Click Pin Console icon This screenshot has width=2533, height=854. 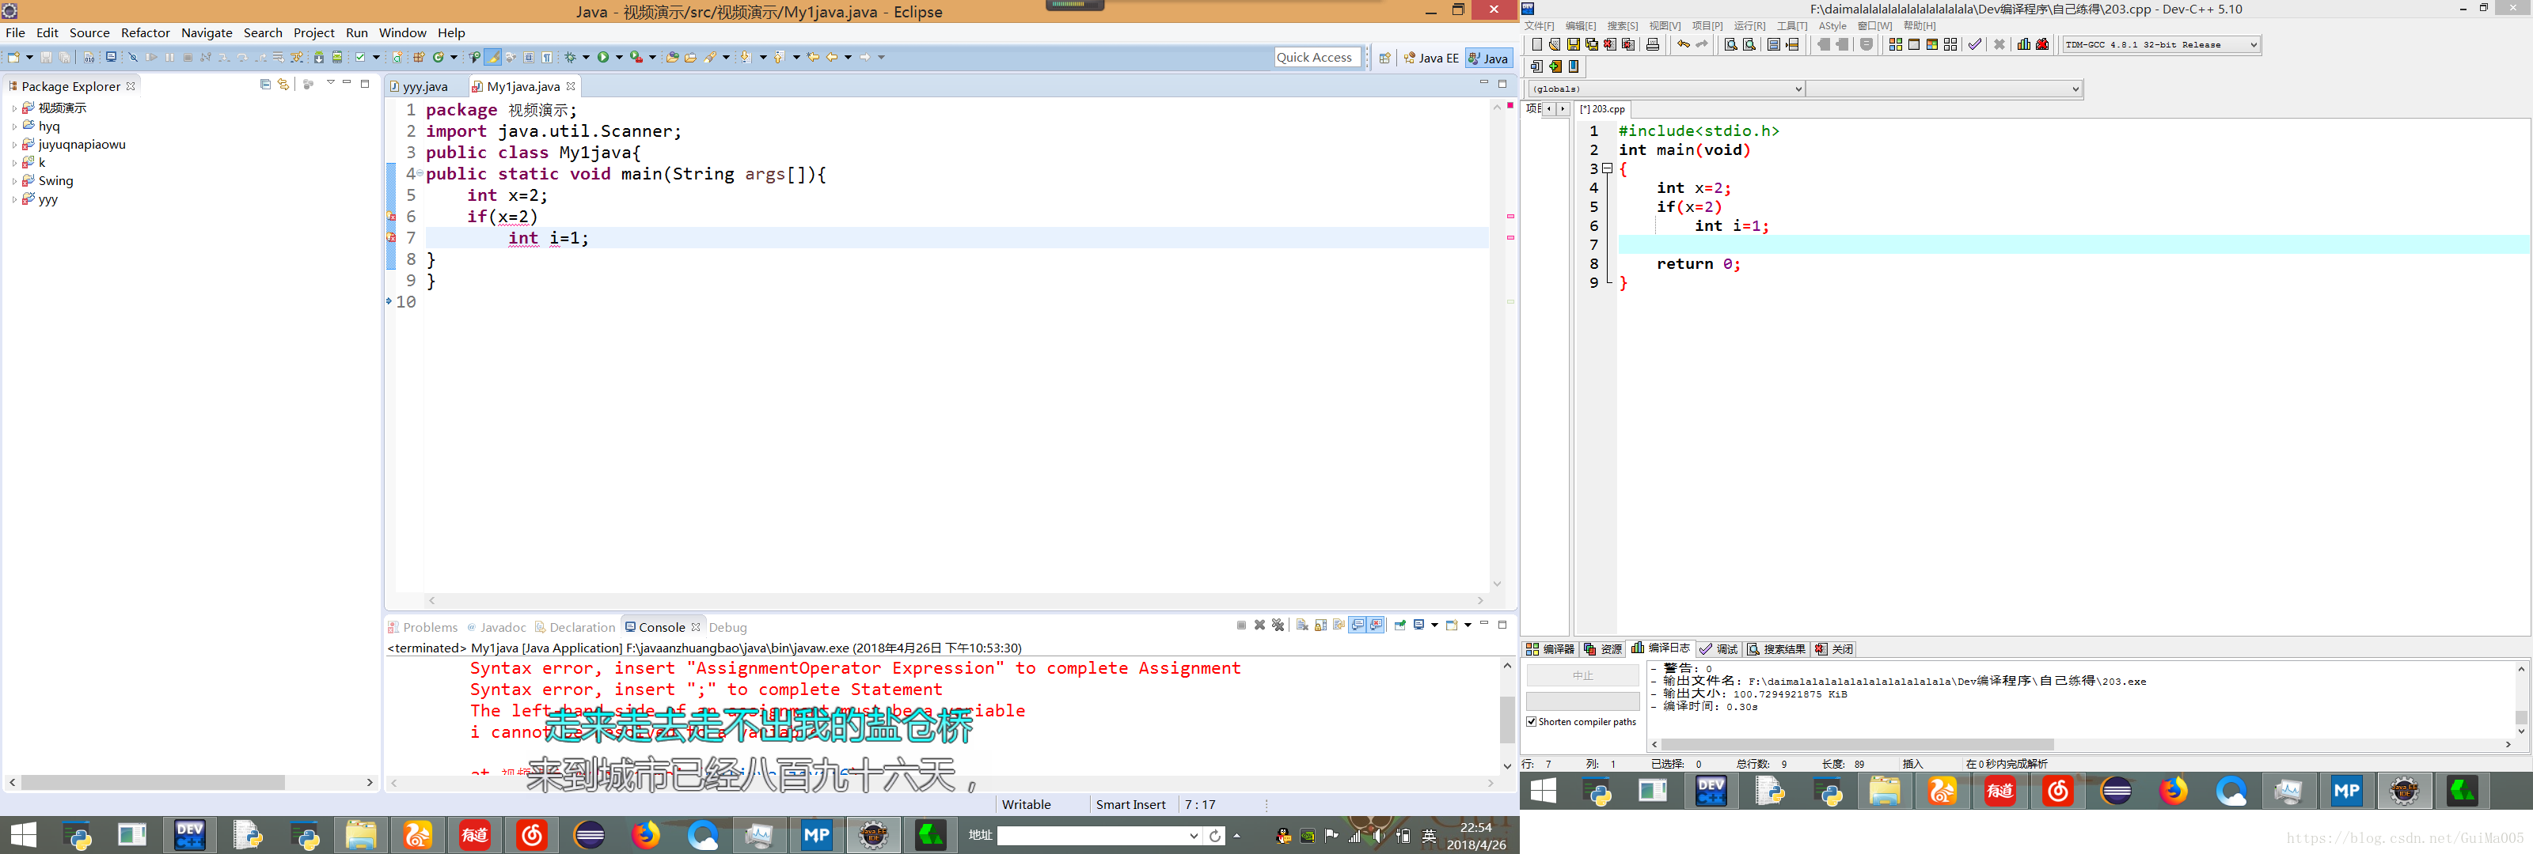(1400, 625)
